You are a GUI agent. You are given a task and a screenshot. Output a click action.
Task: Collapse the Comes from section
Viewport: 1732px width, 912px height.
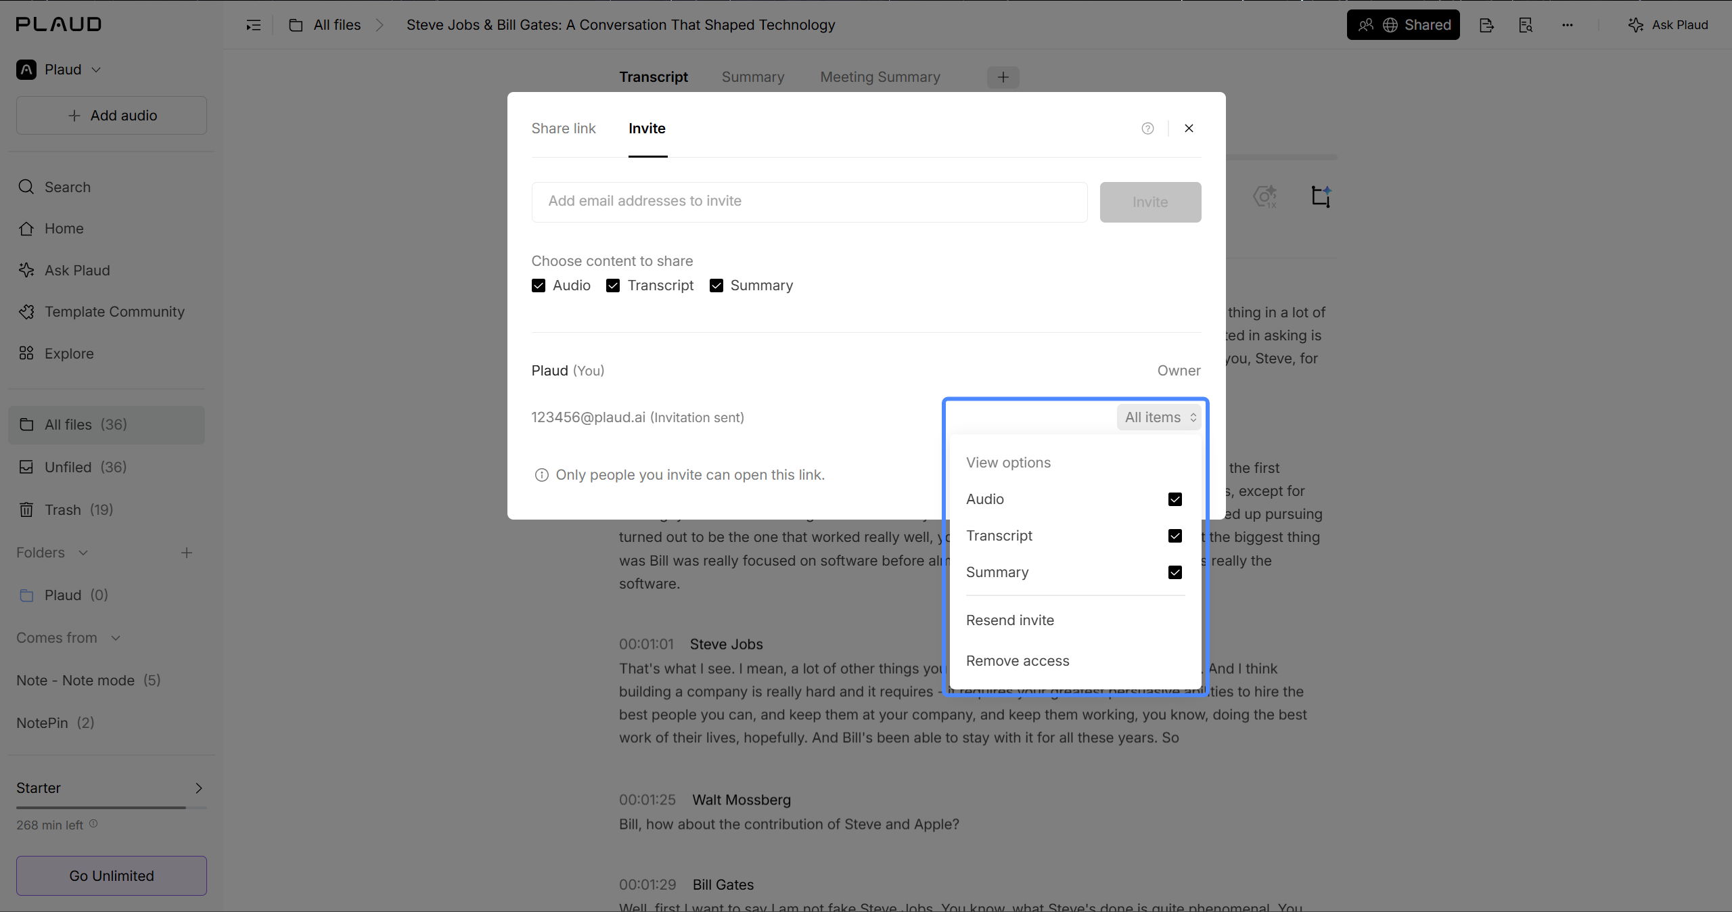click(x=116, y=638)
